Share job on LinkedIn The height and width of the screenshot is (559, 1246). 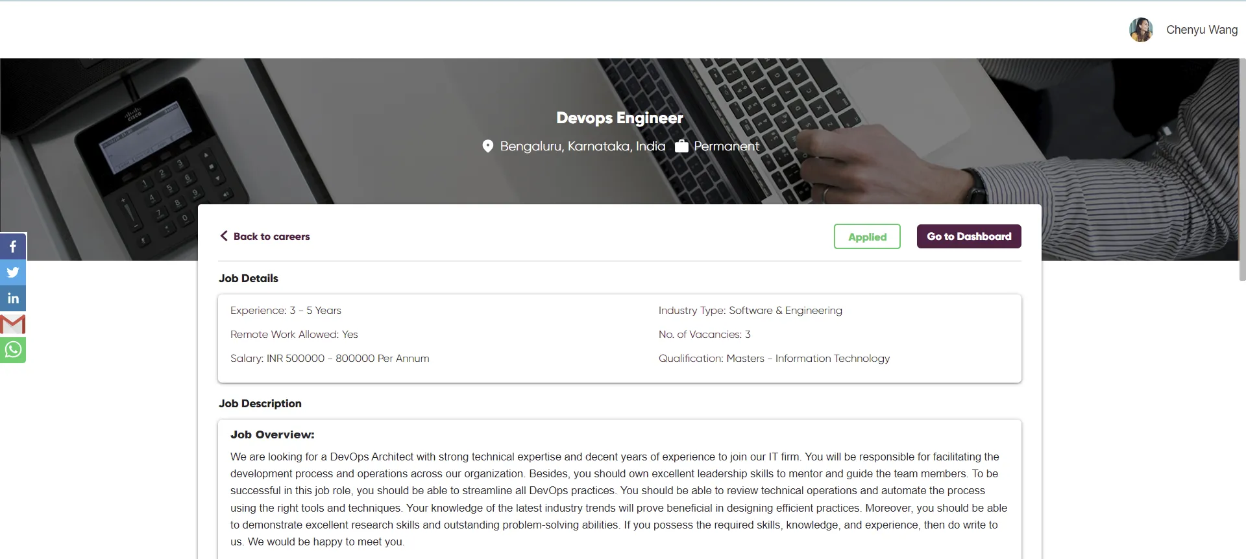tap(13, 298)
